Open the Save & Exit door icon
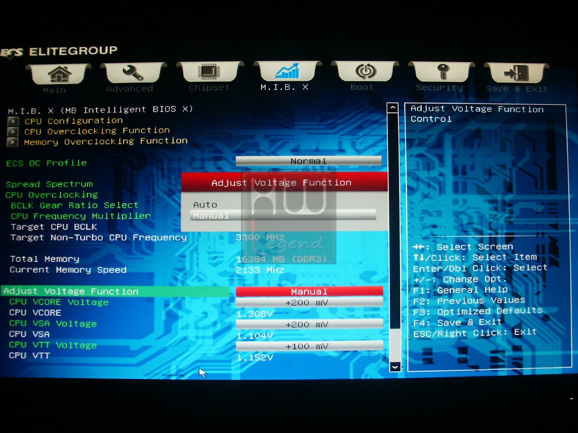Screen dimensions: 578x433 pos(517,73)
